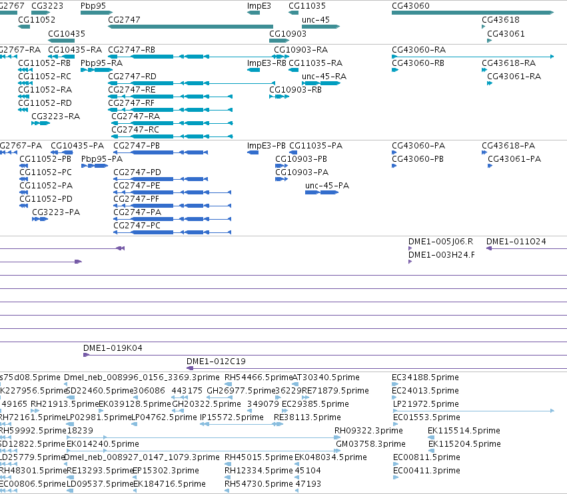The height and width of the screenshot is (494, 567).
Task: Select EST label "EC24013.5prime"
Action: (425, 391)
